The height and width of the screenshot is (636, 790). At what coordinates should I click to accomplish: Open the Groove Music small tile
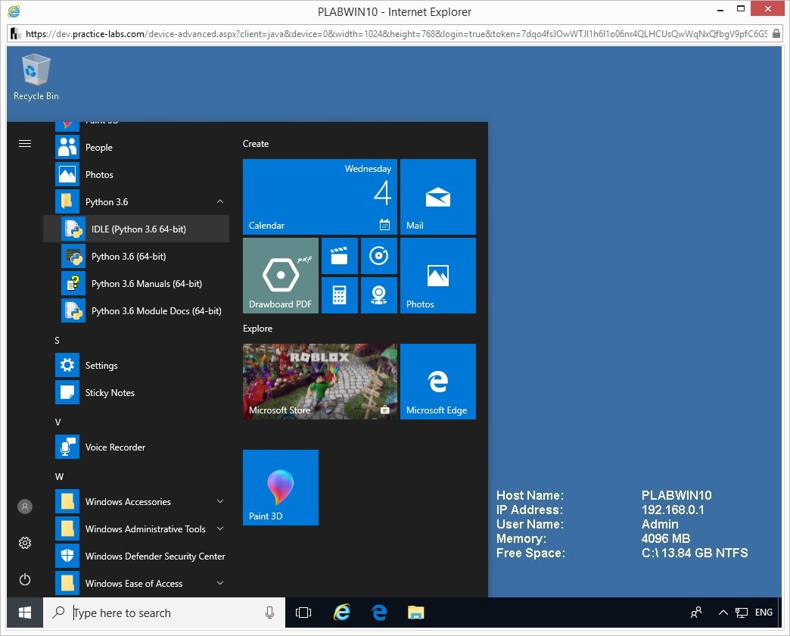coord(378,256)
